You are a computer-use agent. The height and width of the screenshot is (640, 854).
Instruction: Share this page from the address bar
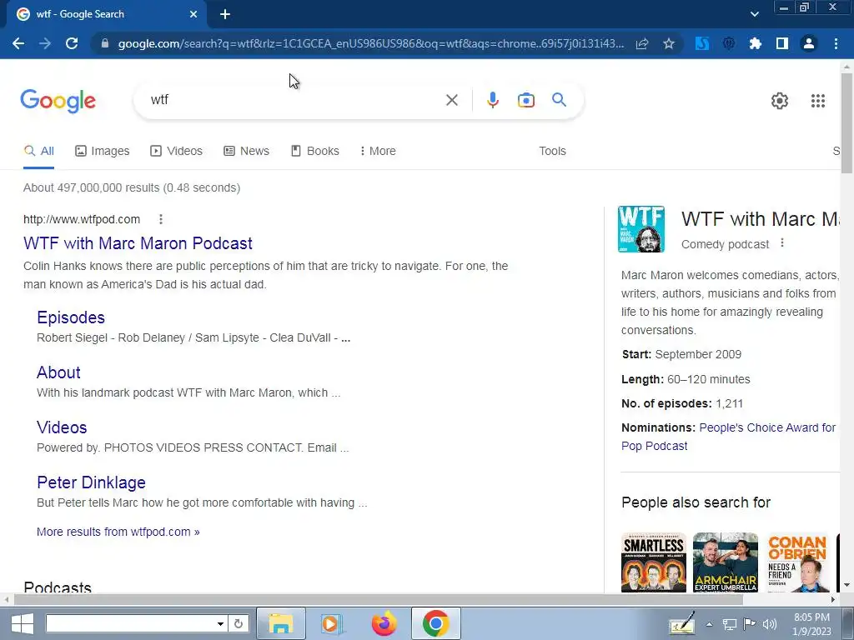click(x=642, y=43)
